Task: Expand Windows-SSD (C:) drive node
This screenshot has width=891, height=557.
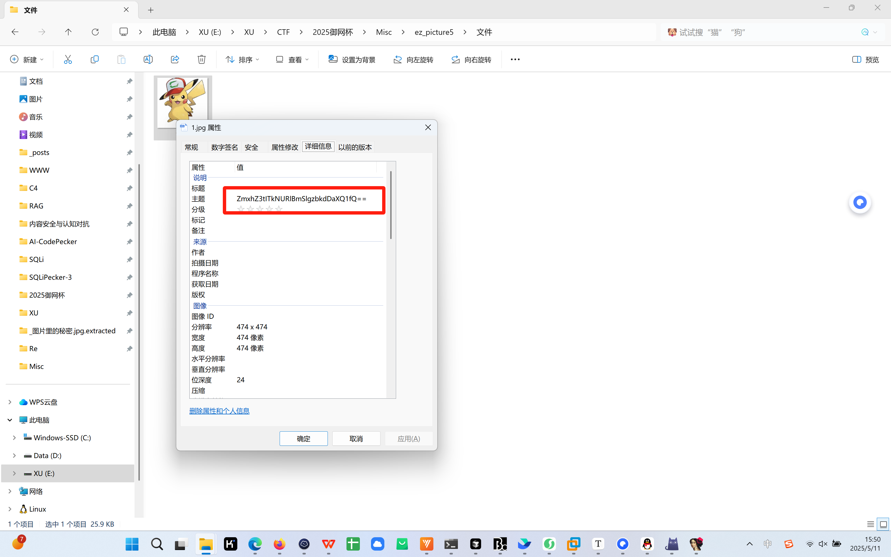Action: (x=14, y=438)
